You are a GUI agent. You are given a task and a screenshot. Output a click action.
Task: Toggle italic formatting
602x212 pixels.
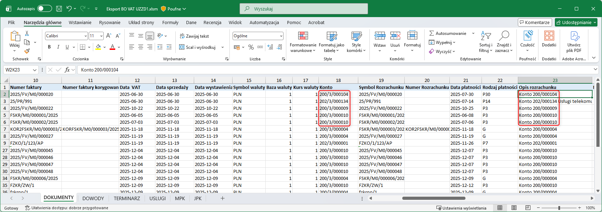pos(58,47)
